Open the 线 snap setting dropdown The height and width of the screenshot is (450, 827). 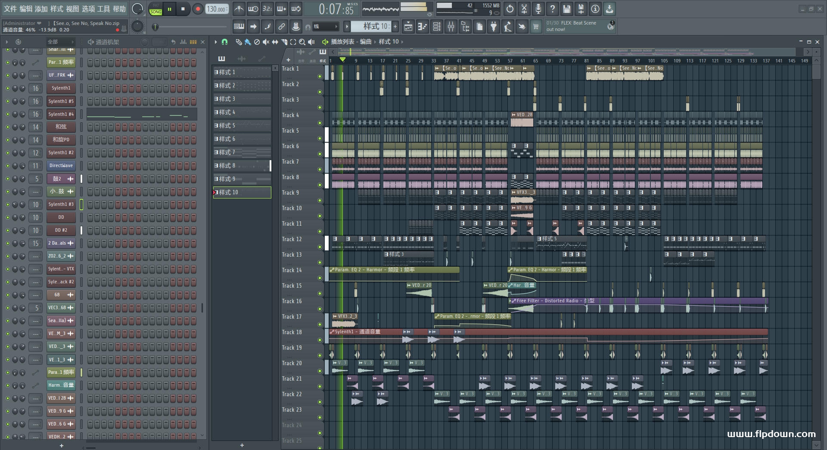[x=325, y=27]
